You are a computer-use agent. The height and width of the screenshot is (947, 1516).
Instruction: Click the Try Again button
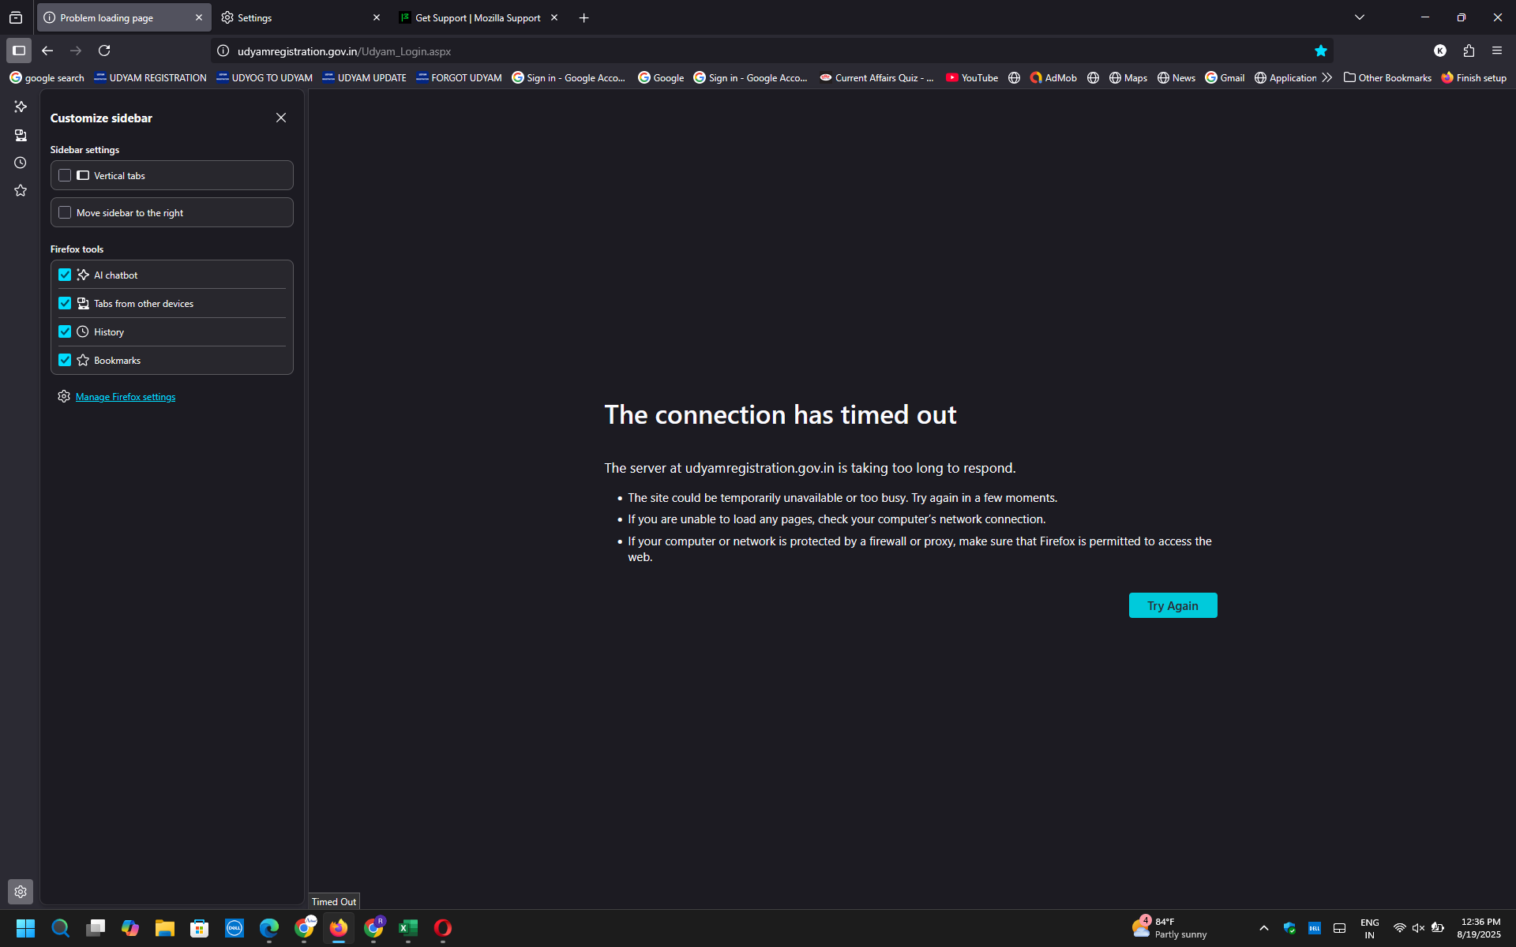pyautogui.click(x=1173, y=605)
